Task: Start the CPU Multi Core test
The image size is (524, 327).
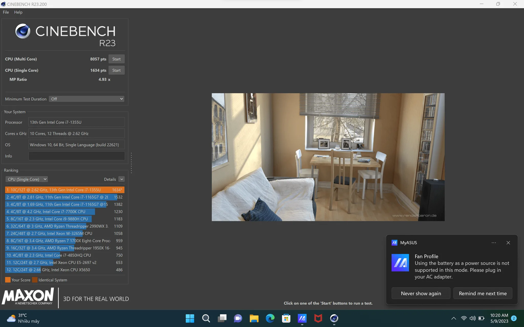Action: tap(116, 59)
